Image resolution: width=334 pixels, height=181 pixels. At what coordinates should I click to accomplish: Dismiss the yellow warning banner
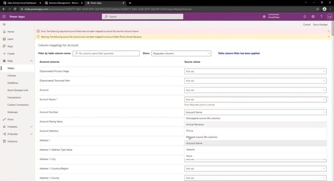tap(329, 37)
